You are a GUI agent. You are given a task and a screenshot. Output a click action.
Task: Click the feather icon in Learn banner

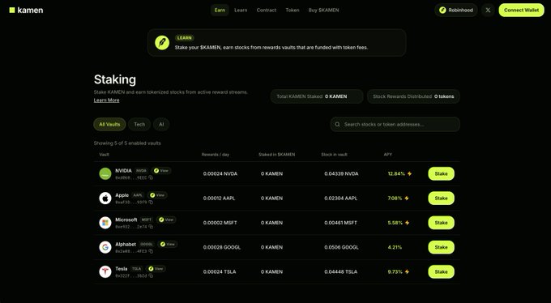(x=162, y=42)
